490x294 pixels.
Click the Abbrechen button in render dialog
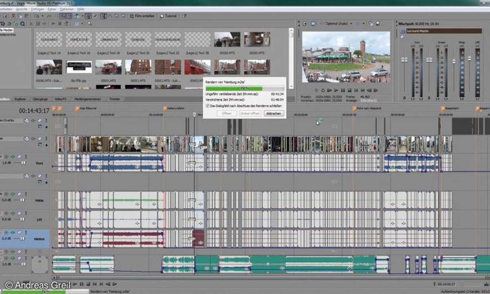click(x=274, y=113)
